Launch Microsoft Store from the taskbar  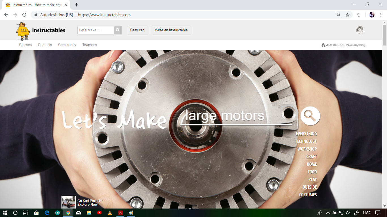[x=36, y=213]
